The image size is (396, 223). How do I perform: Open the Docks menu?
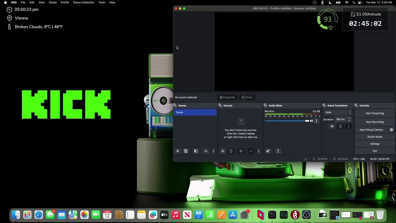click(x=53, y=2)
